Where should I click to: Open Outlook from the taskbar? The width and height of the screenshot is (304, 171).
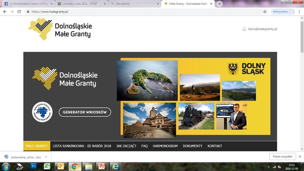point(61,167)
